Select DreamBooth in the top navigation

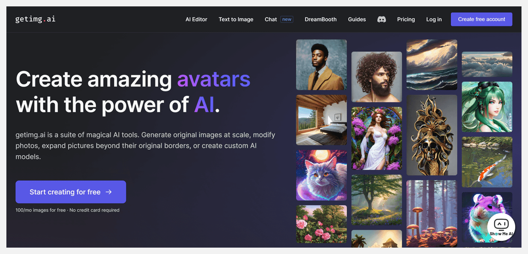(x=320, y=19)
